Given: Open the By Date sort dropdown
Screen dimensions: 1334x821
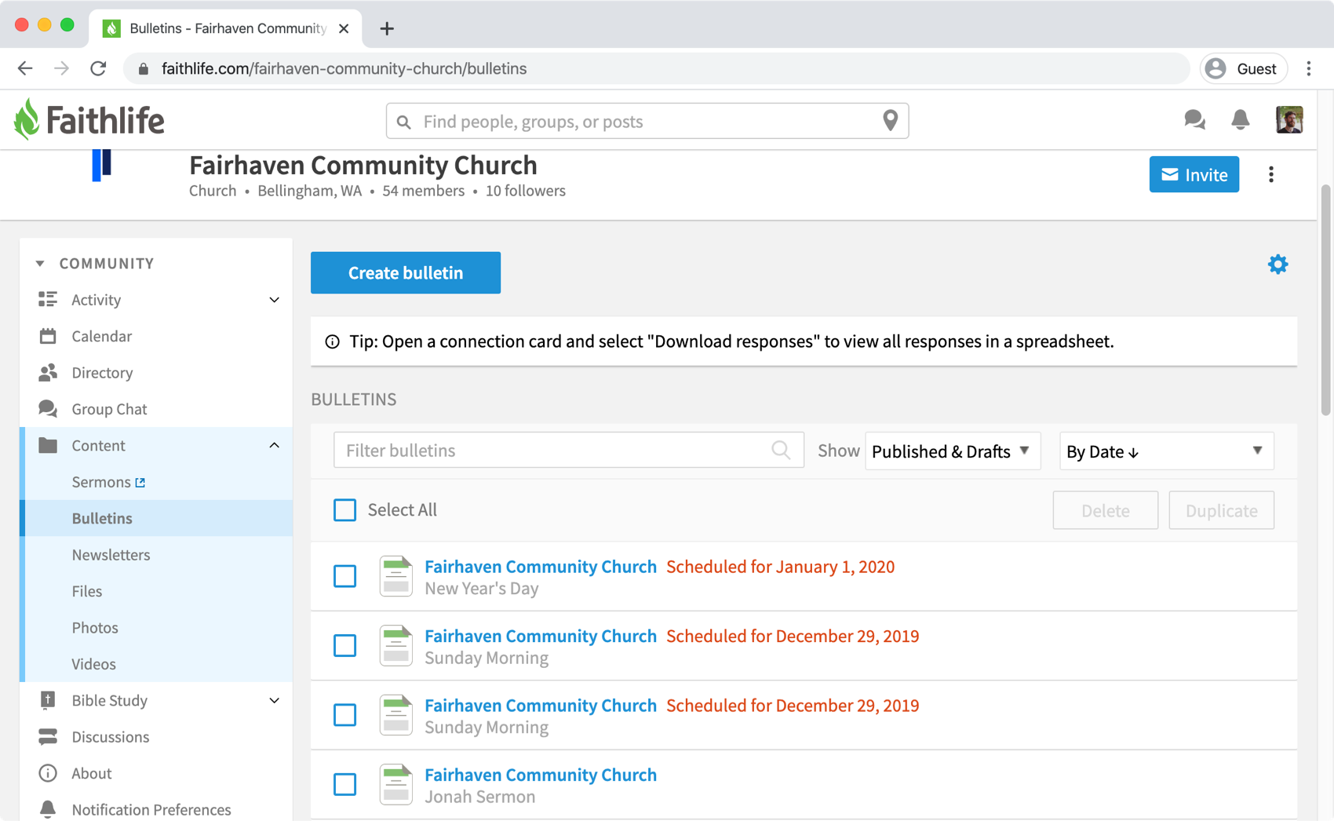Looking at the screenshot, I should click(x=1166, y=451).
